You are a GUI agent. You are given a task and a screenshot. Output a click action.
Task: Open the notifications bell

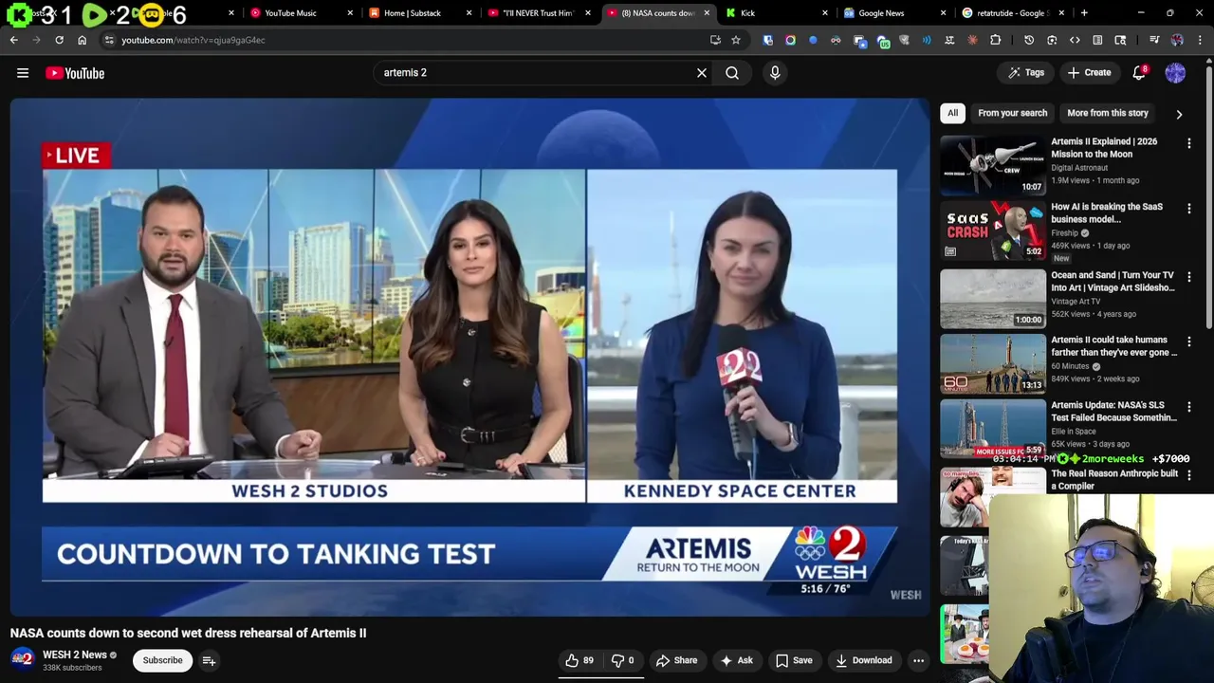(1139, 73)
